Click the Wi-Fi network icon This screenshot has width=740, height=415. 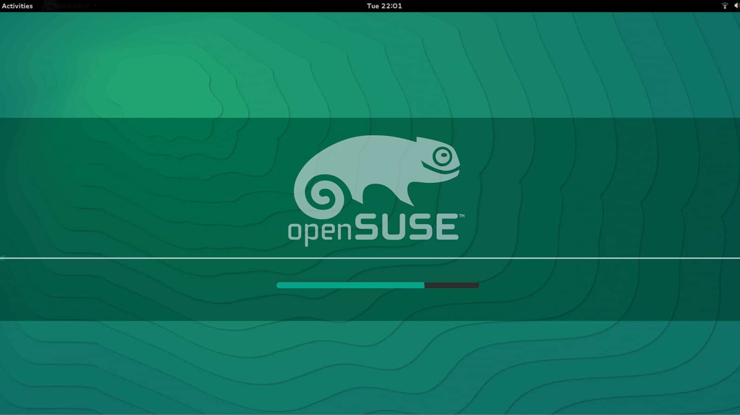point(724,6)
